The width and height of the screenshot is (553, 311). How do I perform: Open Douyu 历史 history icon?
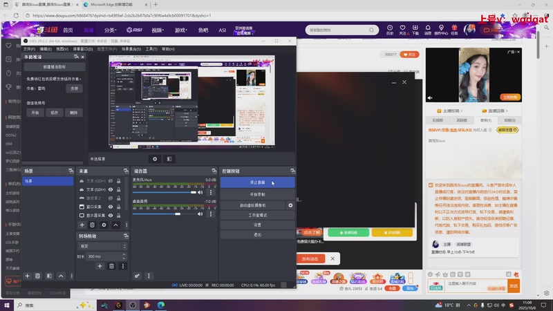(390, 30)
